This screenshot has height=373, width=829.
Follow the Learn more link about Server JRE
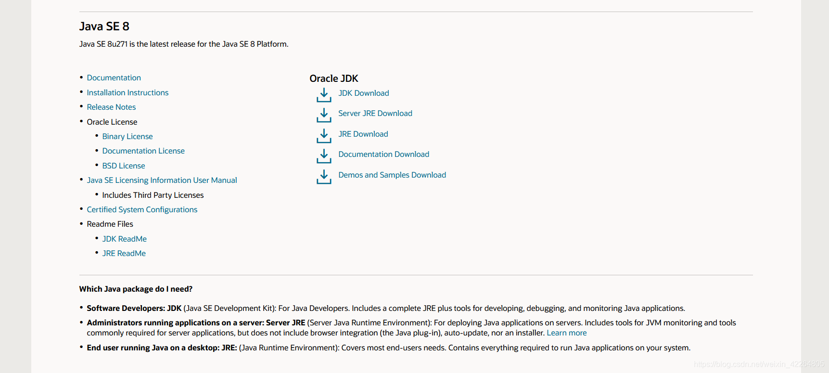567,333
